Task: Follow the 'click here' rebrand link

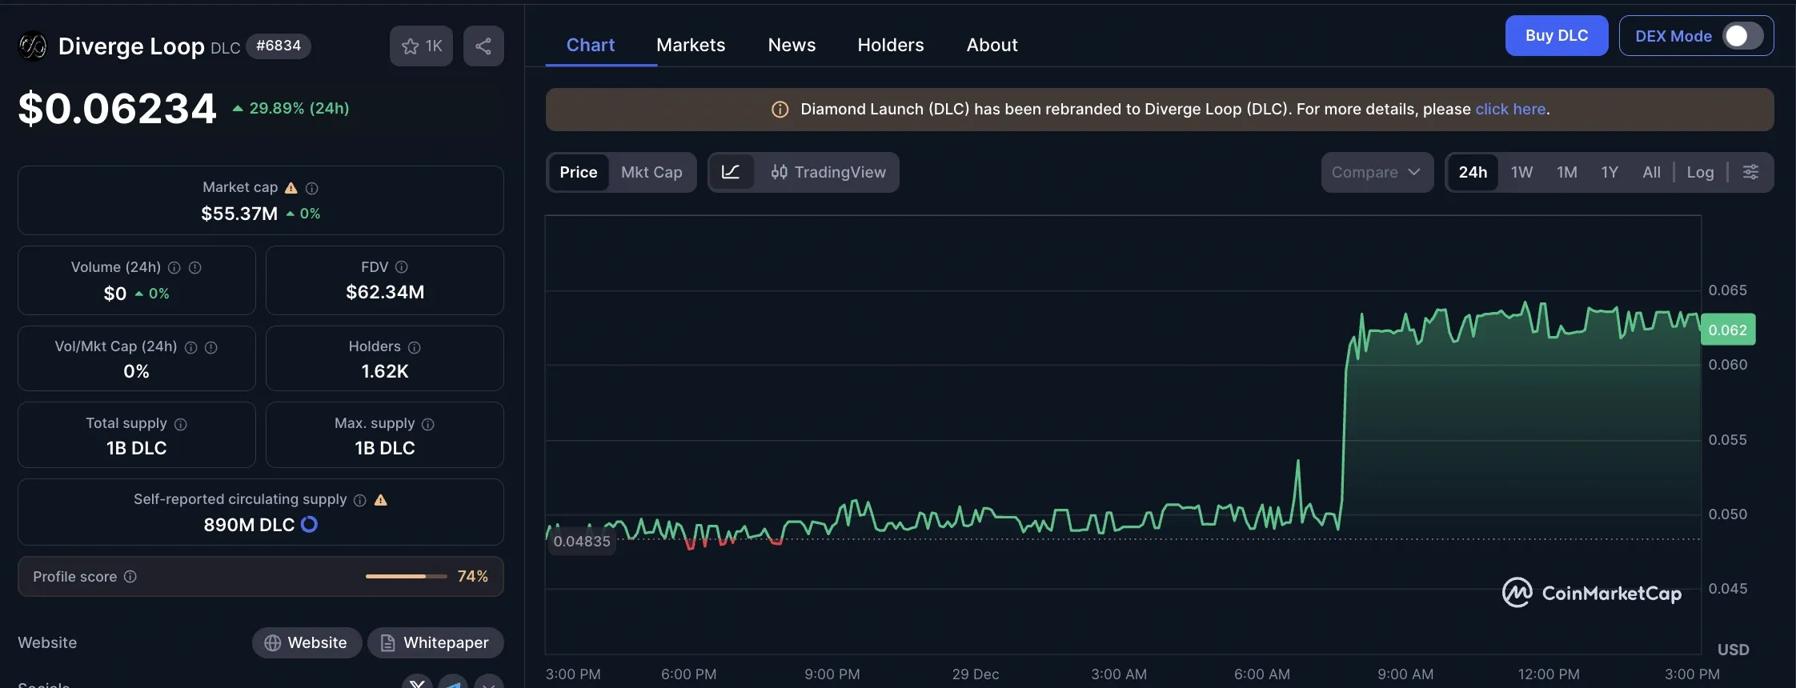Action: (x=1510, y=109)
